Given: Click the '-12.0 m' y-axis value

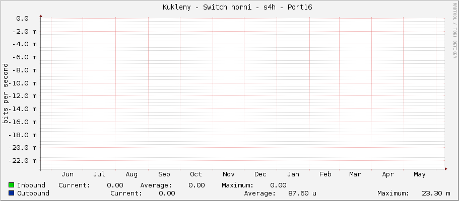Looking at the screenshot, I should point(23,96).
